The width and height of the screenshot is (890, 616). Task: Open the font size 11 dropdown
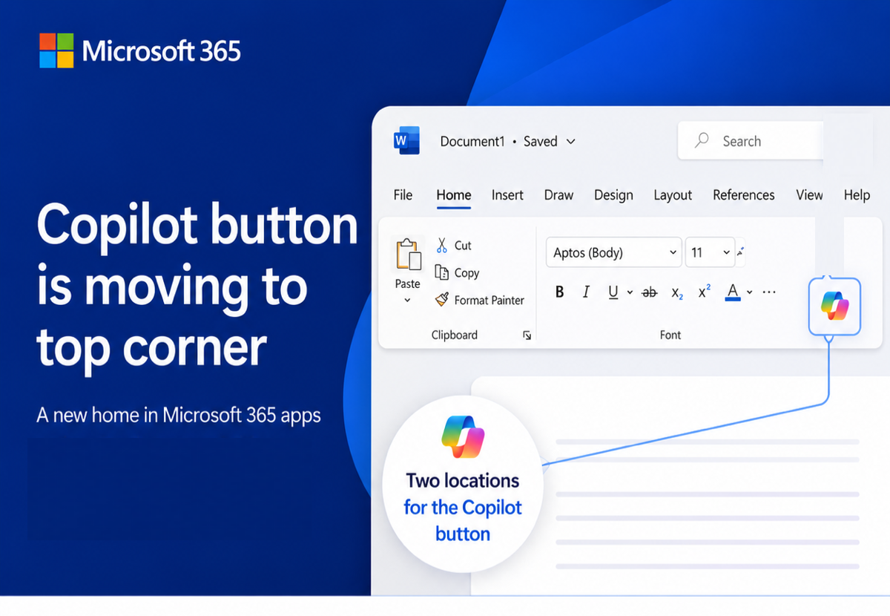pyautogui.click(x=710, y=252)
